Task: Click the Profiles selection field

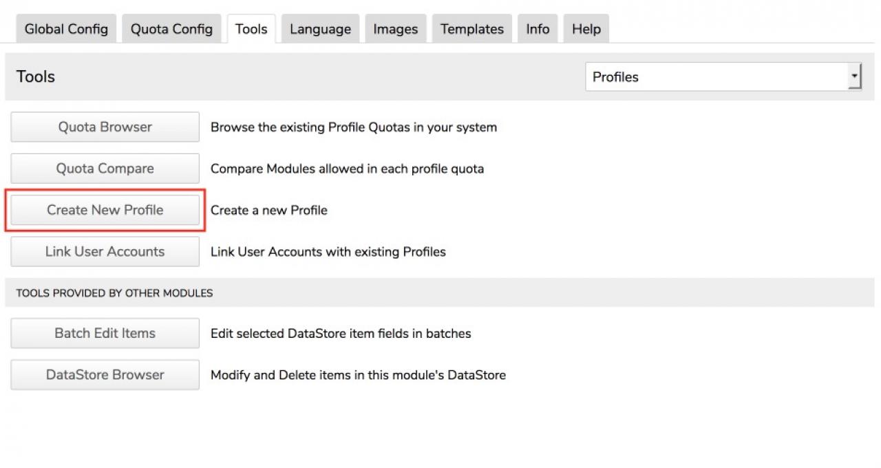Action: [x=716, y=77]
